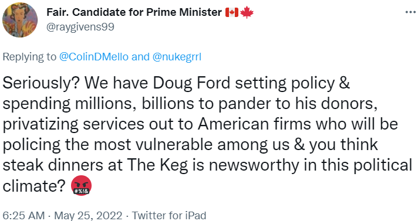Click the author's profile avatar picture
This screenshot has height=221, width=418.
pyautogui.click(x=20, y=20)
